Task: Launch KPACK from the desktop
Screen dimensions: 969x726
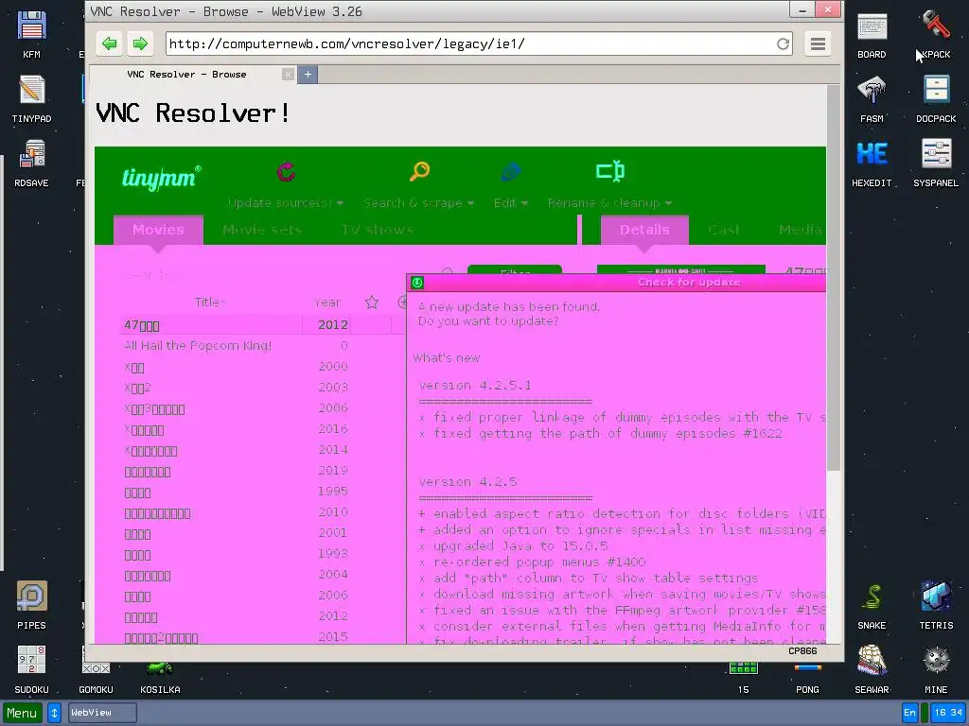Action: coord(936,35)
